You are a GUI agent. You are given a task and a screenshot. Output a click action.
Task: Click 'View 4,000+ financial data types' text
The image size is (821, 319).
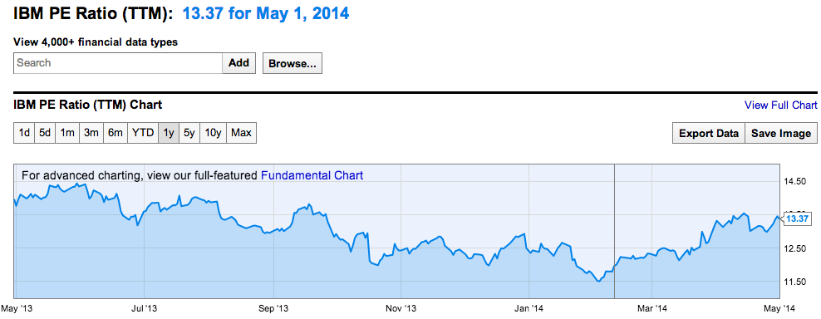96,42
